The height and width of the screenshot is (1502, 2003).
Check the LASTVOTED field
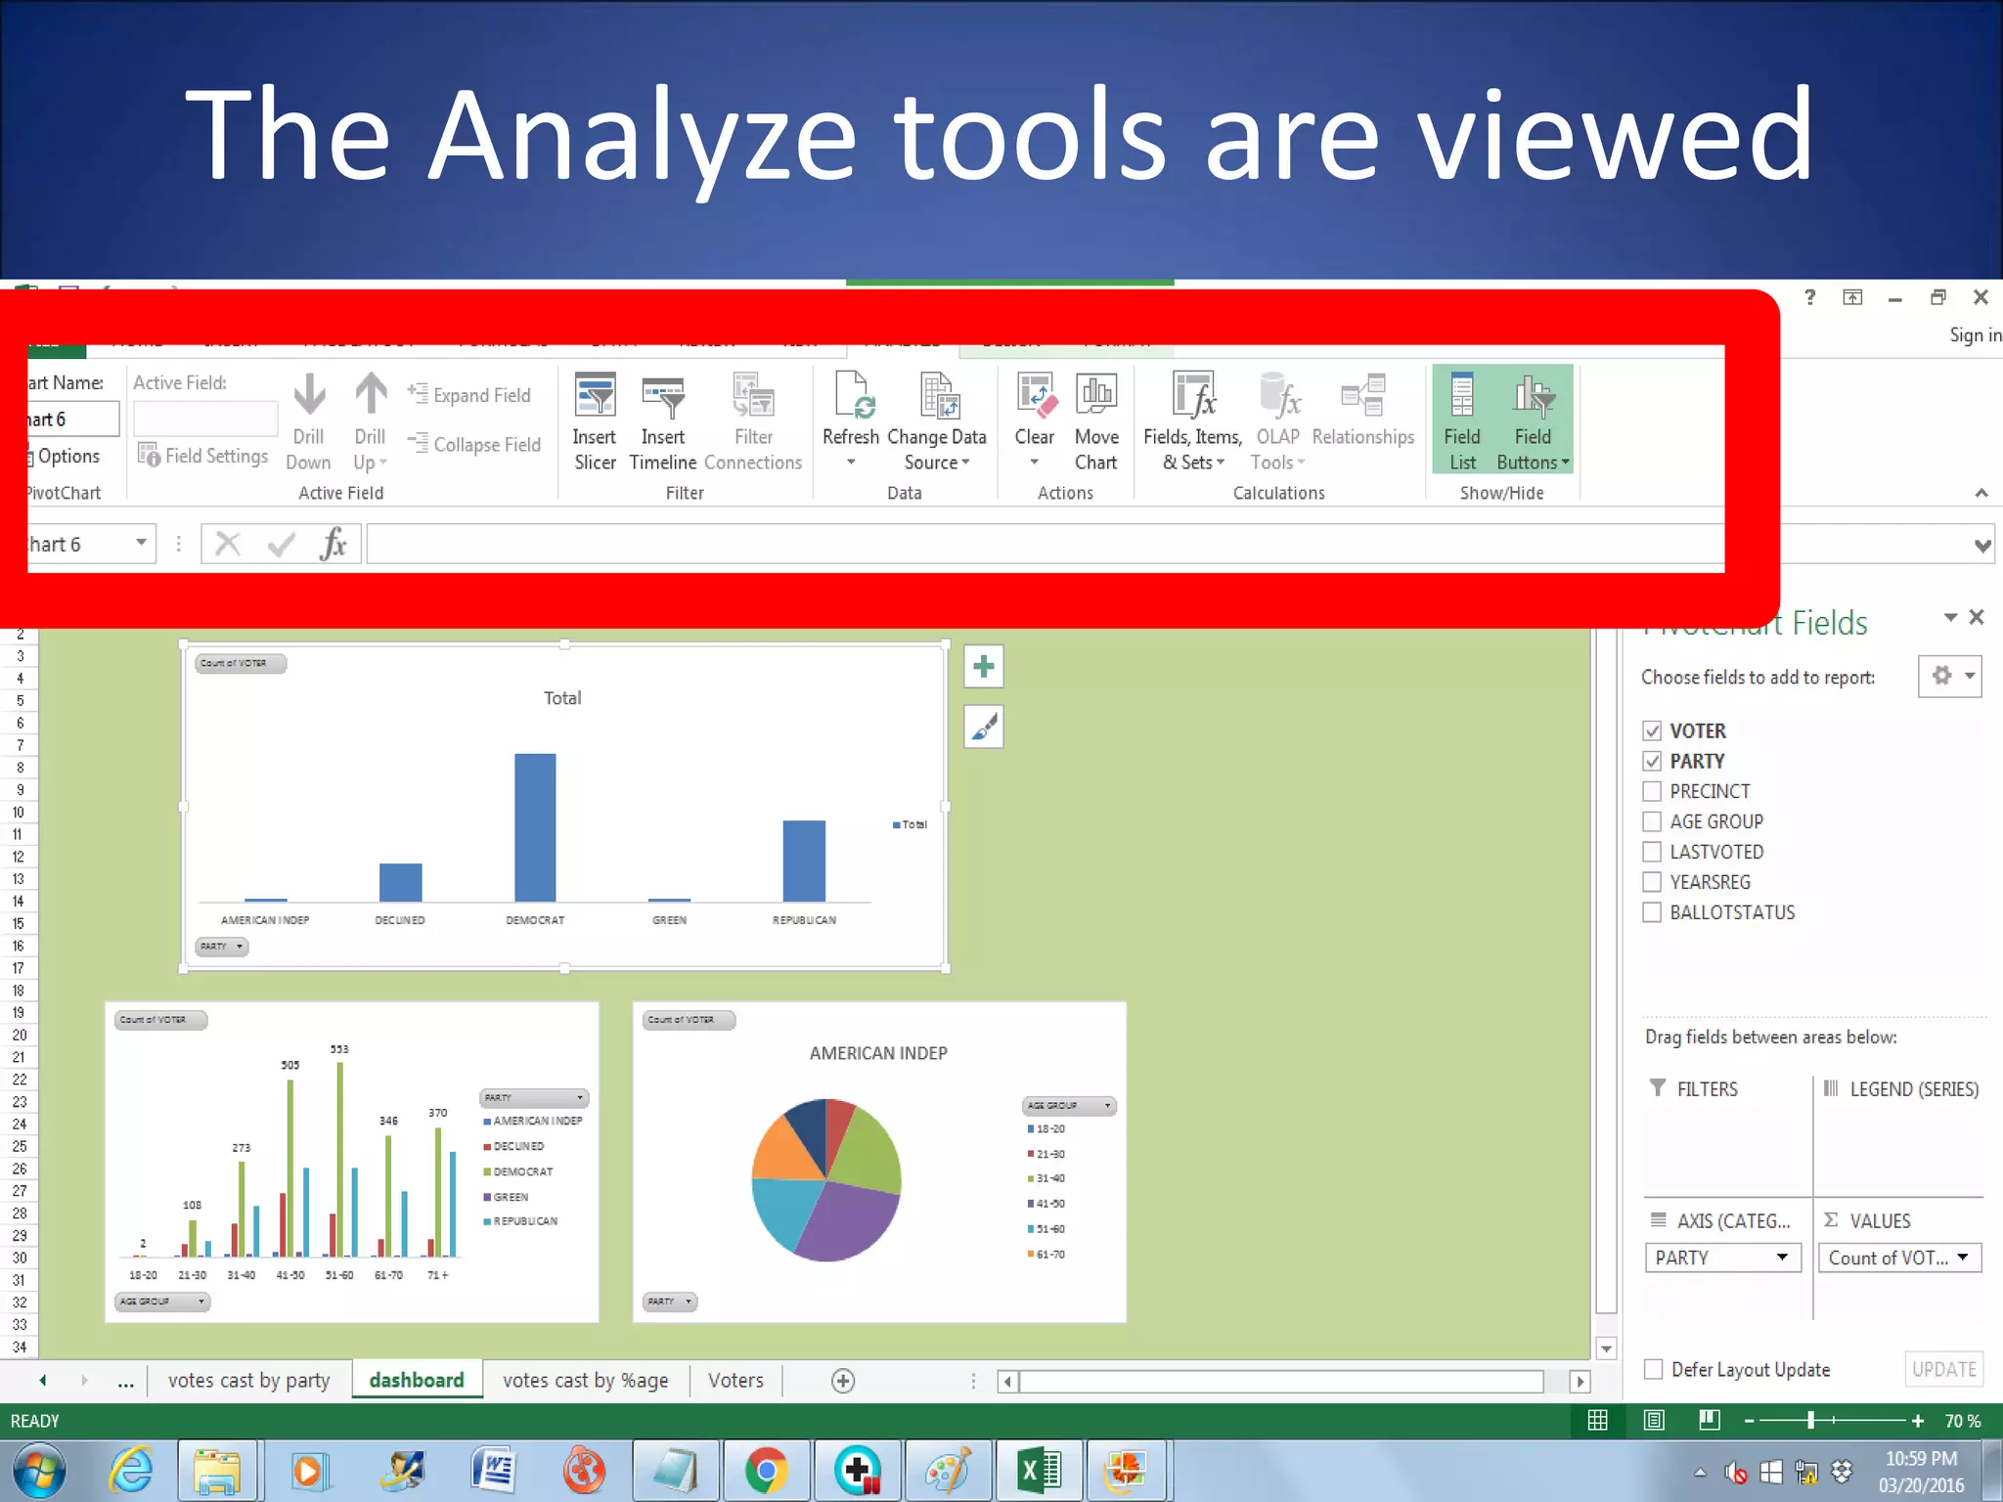coord(1653,852)
